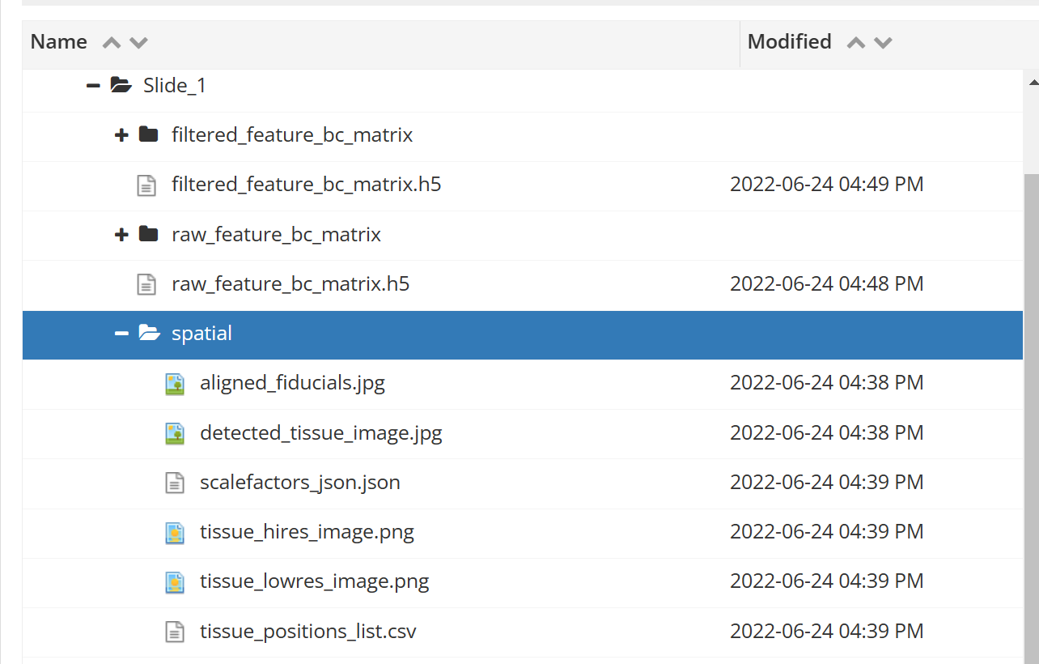Viewport: 1039px width, 664px height.
Task: Click the vertical scrollbar thumb
Action: (x=1031, y=405)
